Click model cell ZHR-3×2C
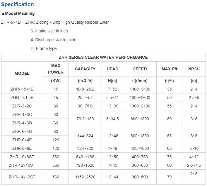Screen dimensions: 207x186 (x=22, y=106)
